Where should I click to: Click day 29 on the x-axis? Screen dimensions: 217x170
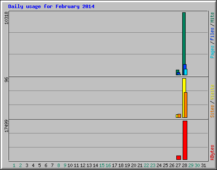(191, 165)
